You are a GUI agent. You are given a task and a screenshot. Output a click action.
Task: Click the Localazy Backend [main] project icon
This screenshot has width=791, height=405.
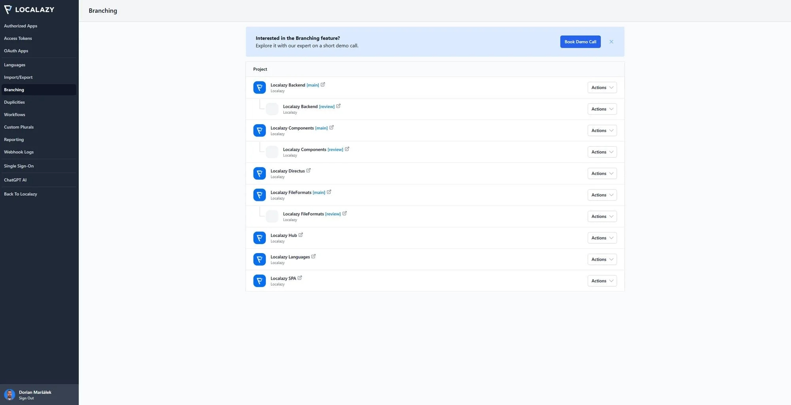point(259,87)
